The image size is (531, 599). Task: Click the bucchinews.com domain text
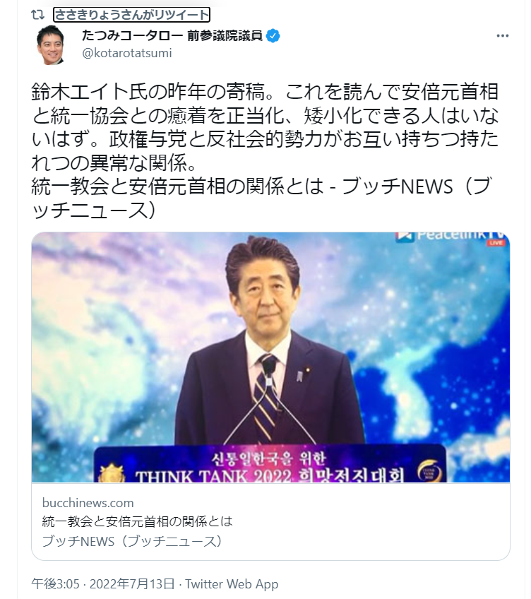(88, 503)
